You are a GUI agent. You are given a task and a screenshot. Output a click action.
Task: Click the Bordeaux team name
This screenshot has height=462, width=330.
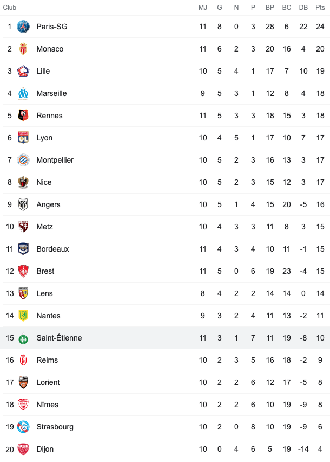pyautogui.click(x=52, y=249)
